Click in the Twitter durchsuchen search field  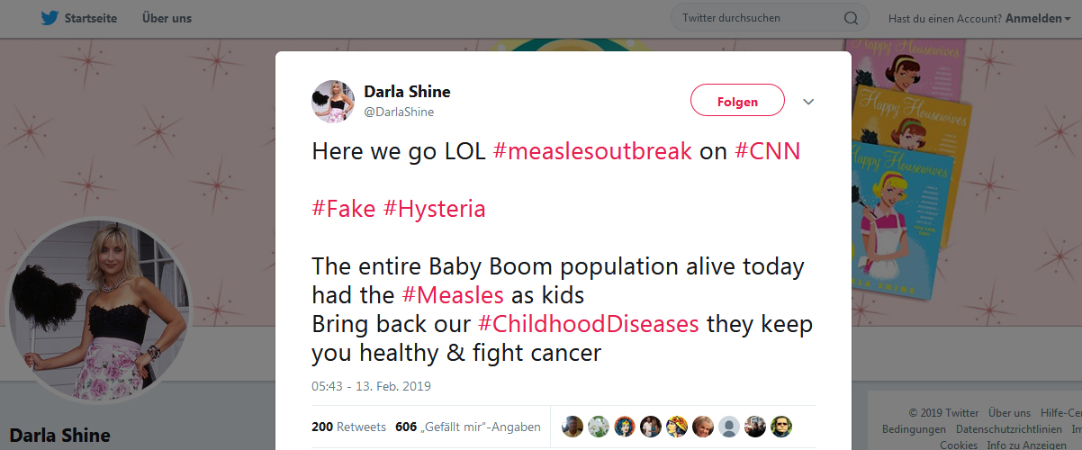point(761,18)
